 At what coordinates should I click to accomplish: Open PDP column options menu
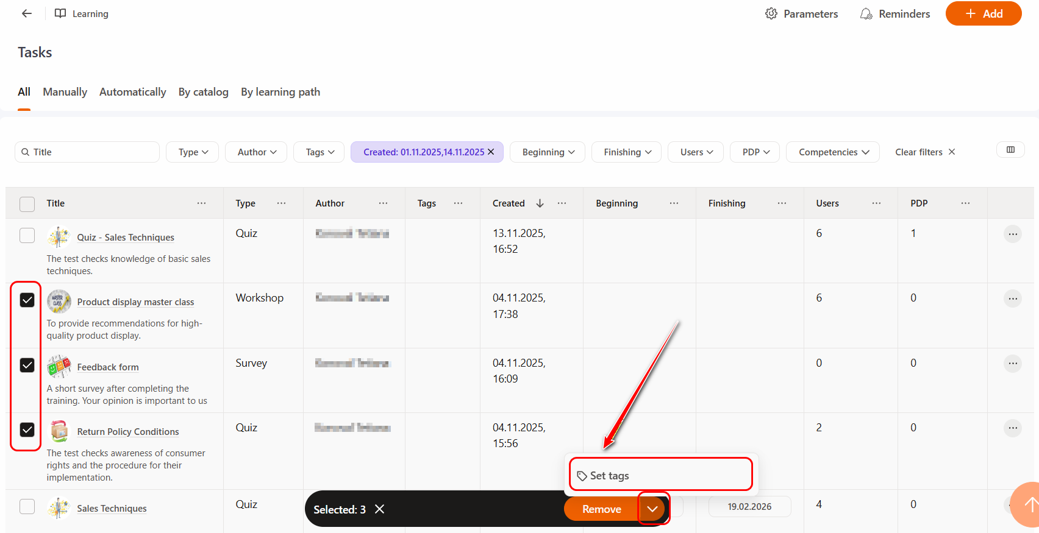965,203
